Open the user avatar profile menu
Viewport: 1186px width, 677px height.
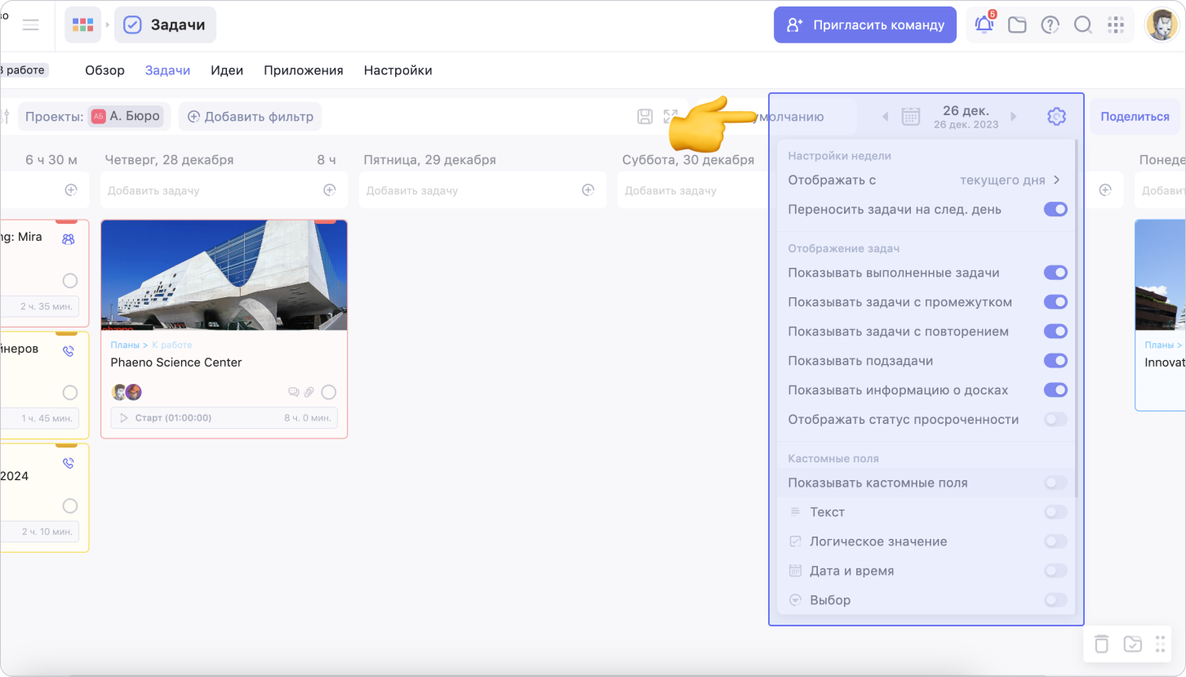[1161, 25]
